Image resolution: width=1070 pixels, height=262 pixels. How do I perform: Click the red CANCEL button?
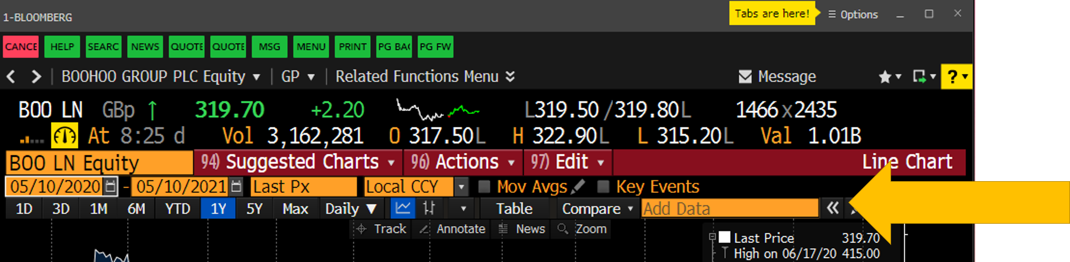(20, 46)
